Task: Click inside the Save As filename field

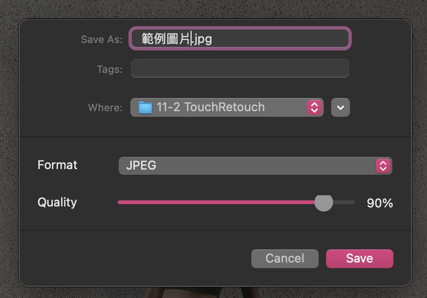Action: pyautogui.click(x=240, y=38)
